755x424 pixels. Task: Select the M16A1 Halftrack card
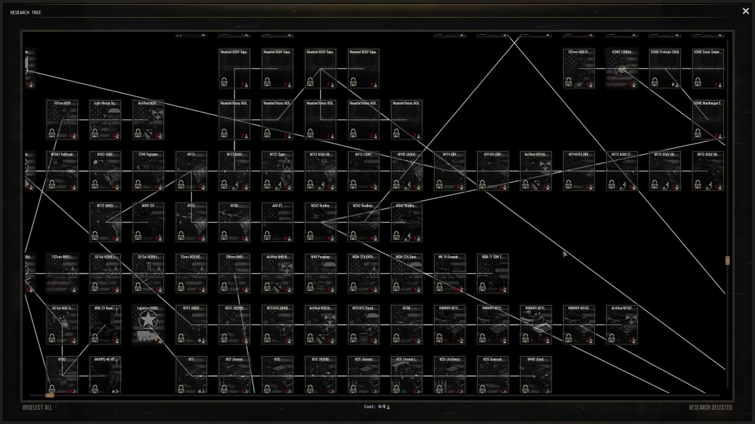[x=62, y=171]
